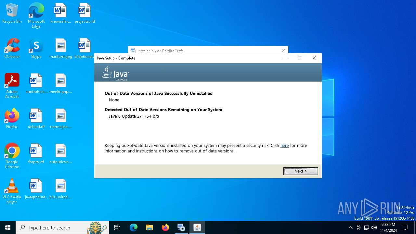Click 'None' under uninstalled versions
Image resolution: width=416 pixels, height=234 pixels.
(x=114, y=100)
